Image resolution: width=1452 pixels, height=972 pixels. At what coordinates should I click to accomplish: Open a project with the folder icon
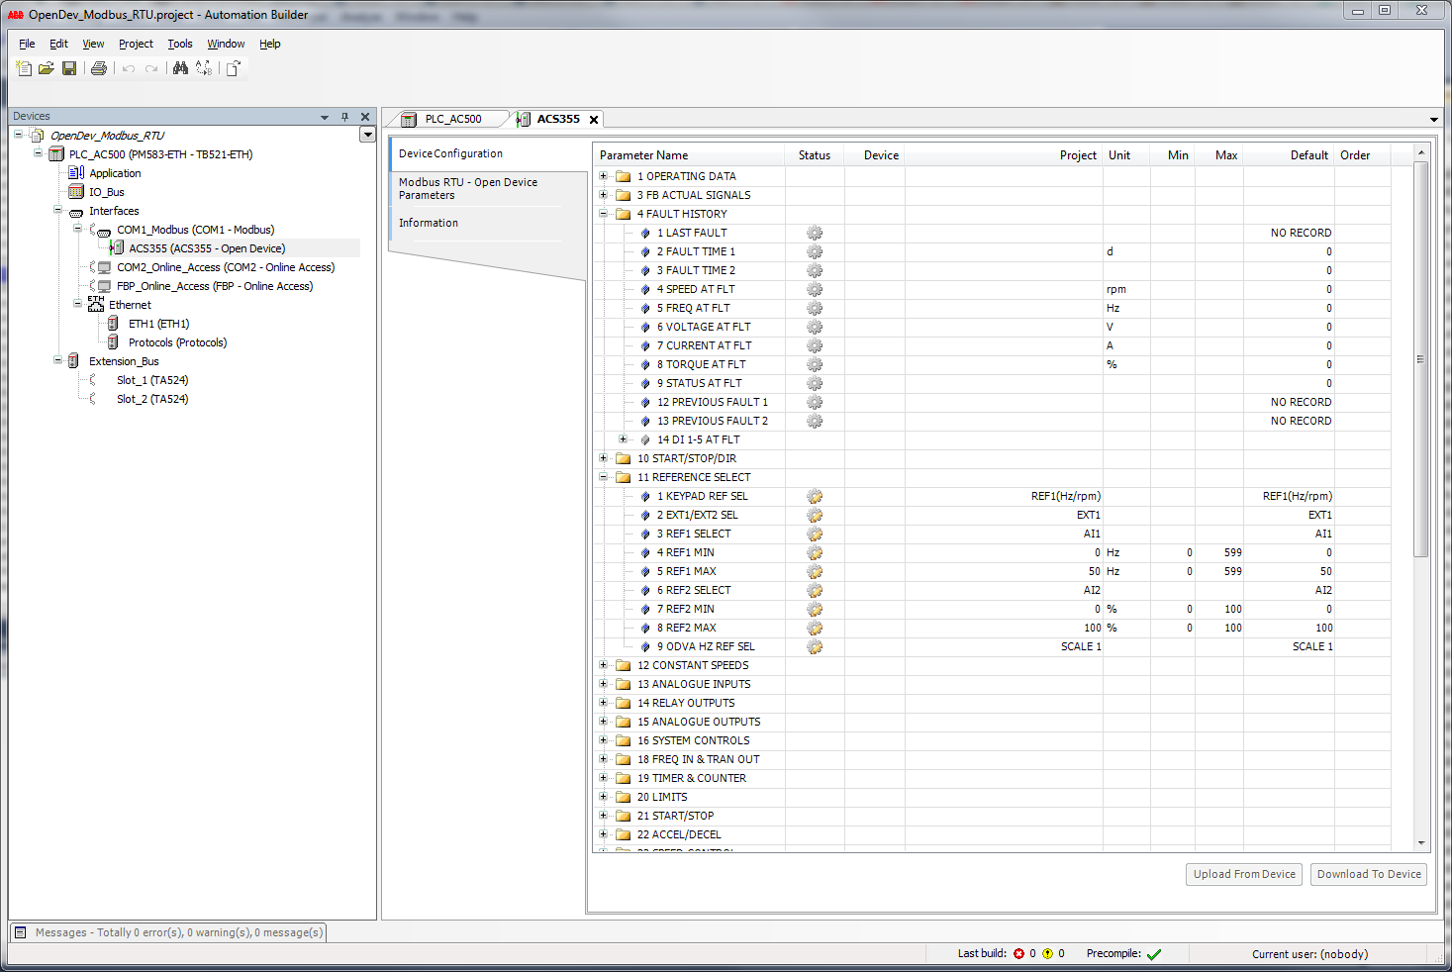(47, 68)
